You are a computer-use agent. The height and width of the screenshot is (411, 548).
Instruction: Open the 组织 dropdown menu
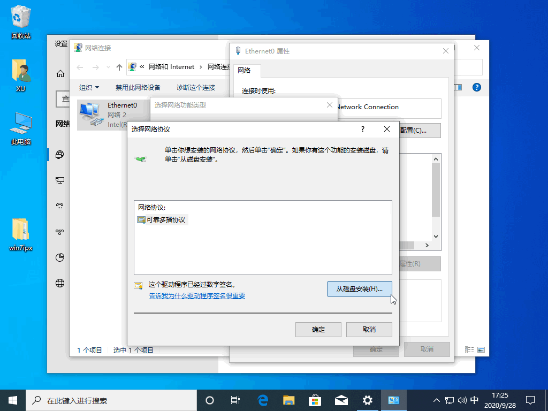[x=89, y=87]
